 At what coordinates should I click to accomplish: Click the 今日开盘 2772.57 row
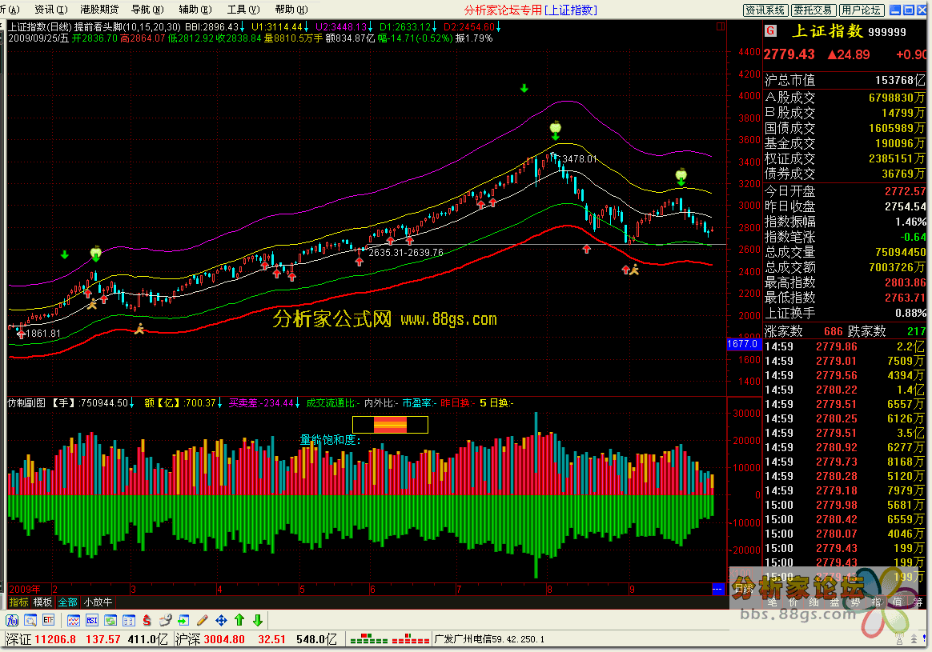point(845,191)
